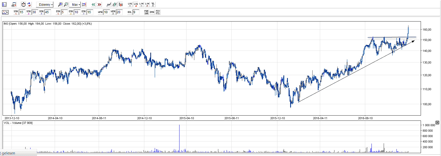Switch to OHLC bar chart style

click(114, 4)
